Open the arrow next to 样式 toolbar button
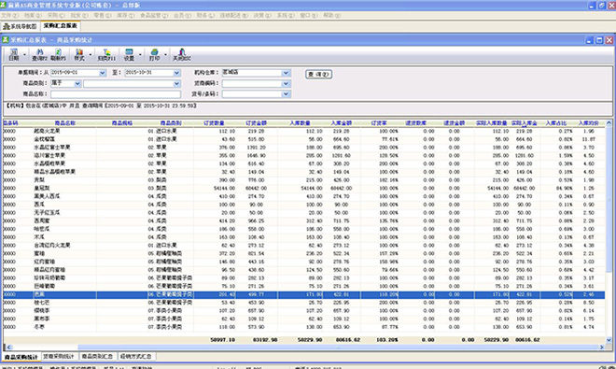This screenshot has width=616, height=369. (x=91, y=55)
